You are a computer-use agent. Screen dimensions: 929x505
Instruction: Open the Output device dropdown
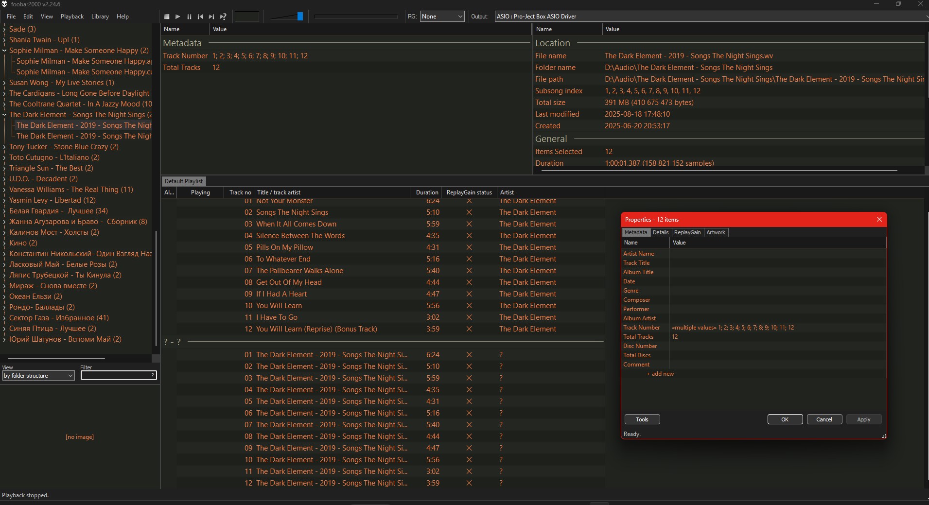[711, 17]
